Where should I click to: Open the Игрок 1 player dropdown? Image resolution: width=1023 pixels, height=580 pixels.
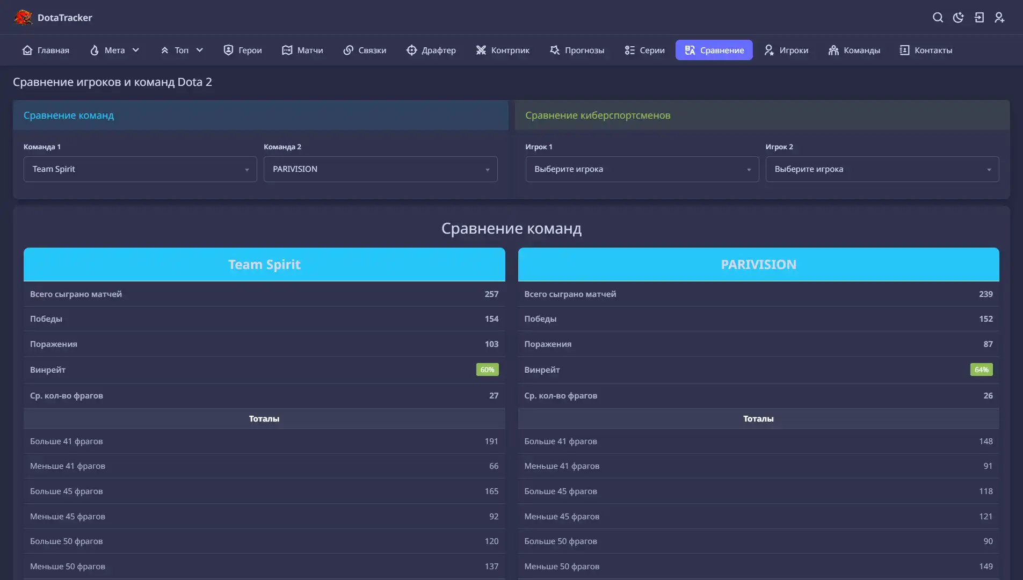(x=642, y=169)
